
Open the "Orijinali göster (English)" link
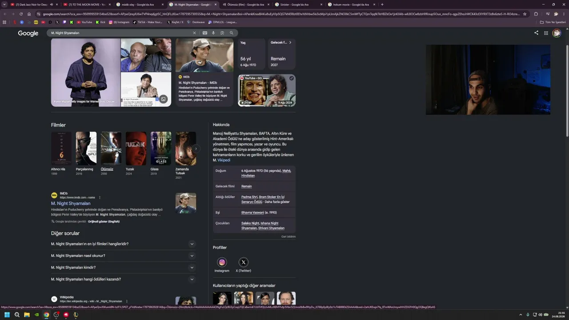pyautogui.click(x=104, y=221)
